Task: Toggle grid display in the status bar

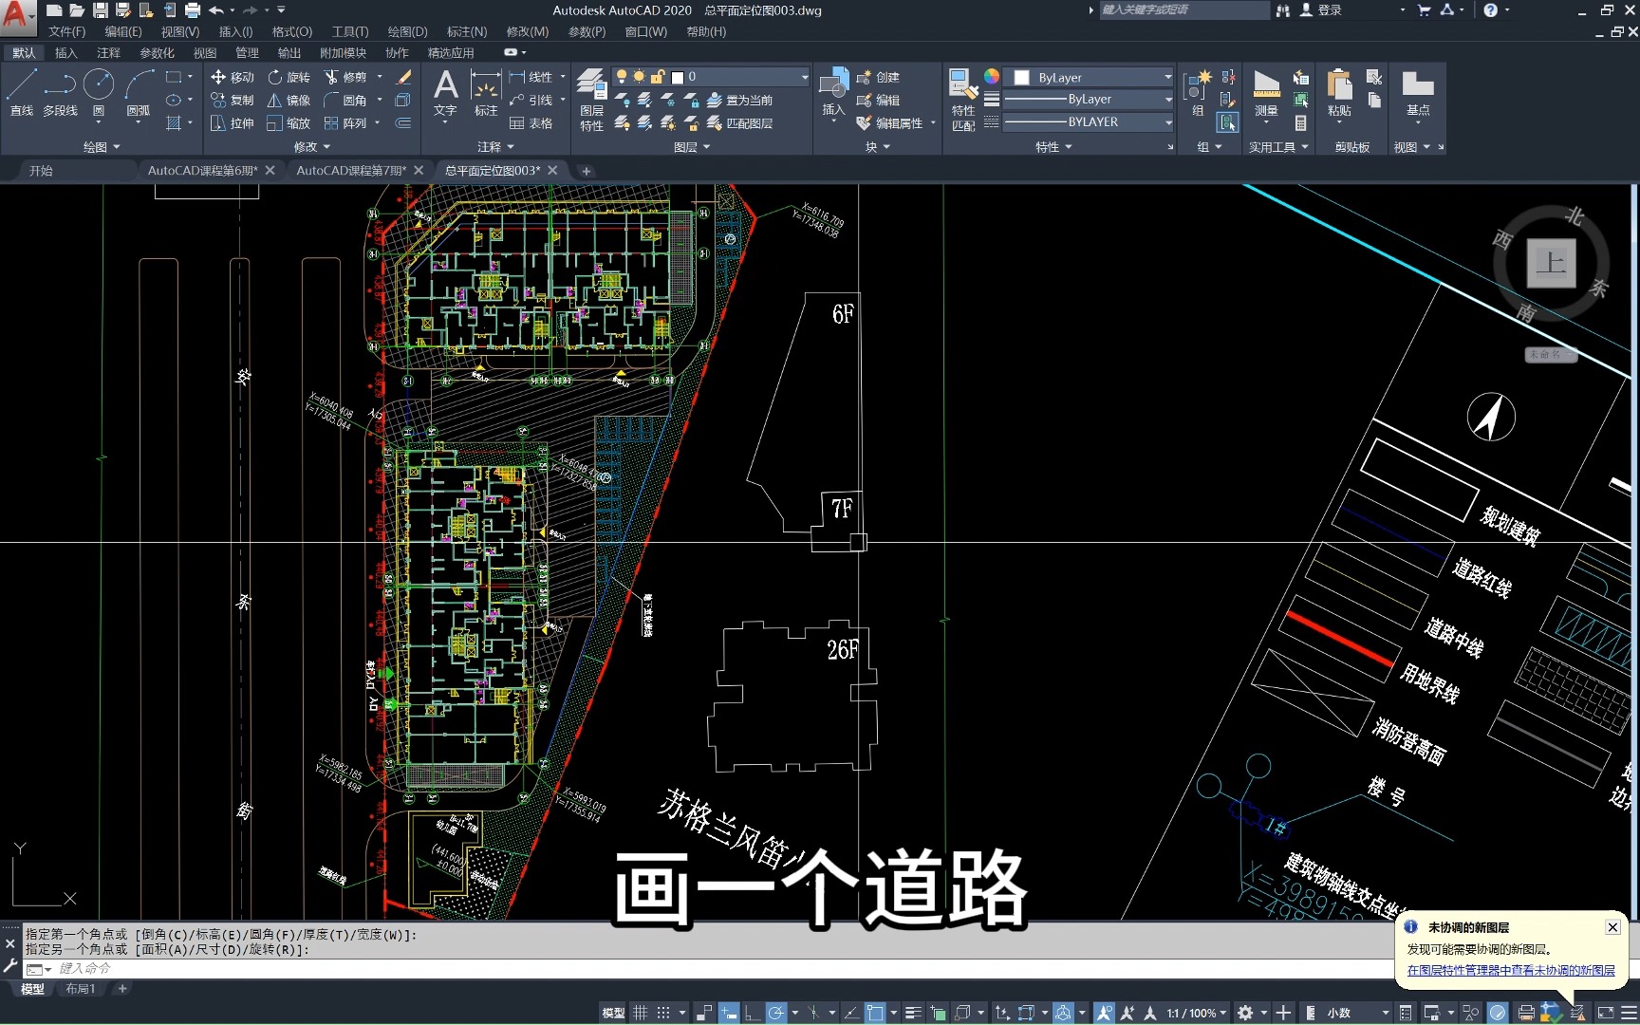Action: (641, 1013)
